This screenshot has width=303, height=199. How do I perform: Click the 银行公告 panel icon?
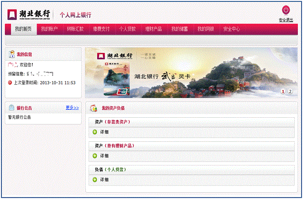pos(12,108)
